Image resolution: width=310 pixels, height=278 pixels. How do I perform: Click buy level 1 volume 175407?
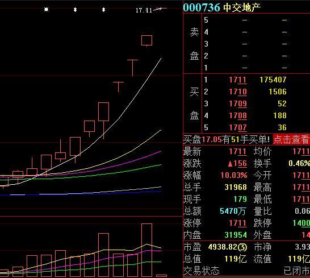click(273, 80)
